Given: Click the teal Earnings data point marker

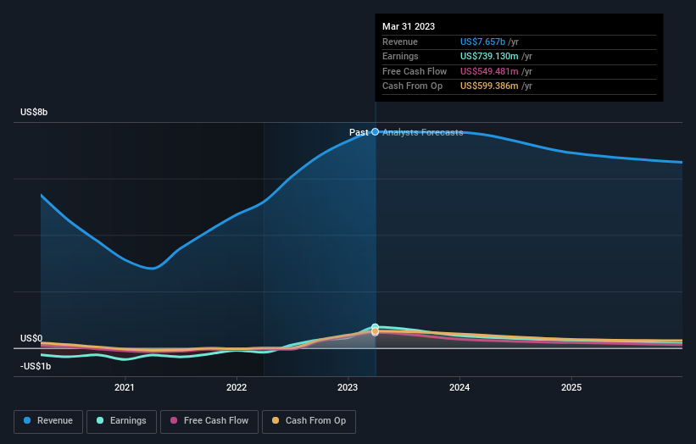Looking at the screenshot, I should pos(375,327).
